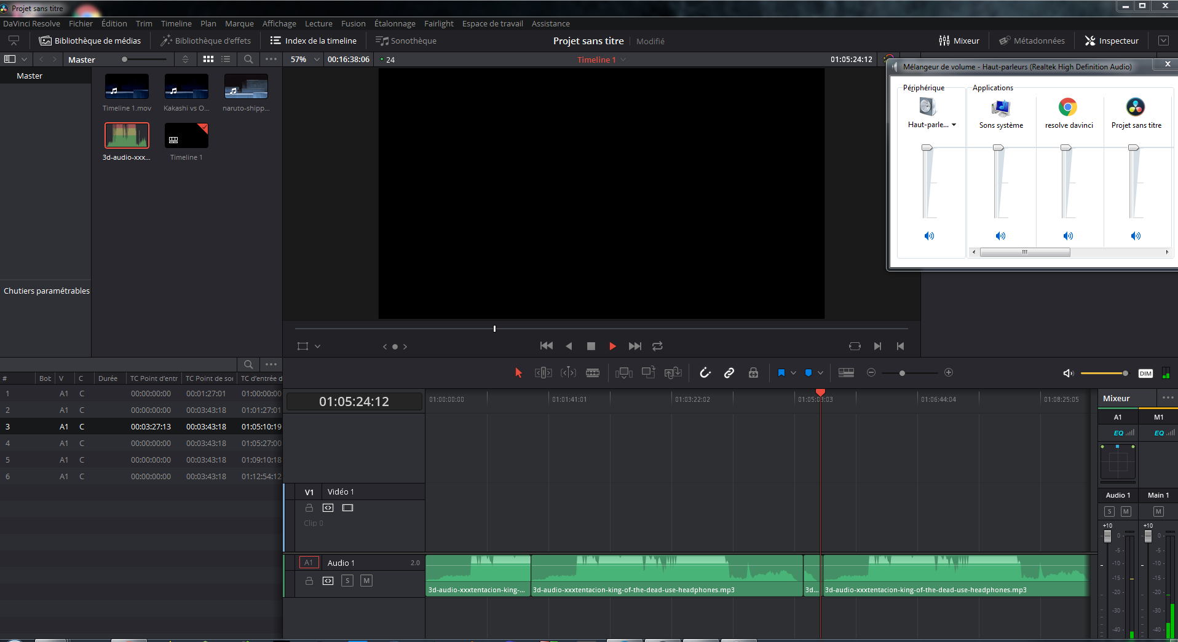Screen dimensions: 1178x642
Task: Toggle the DIM audio button
Action: pyautogui.click(x=1145, y=374)
